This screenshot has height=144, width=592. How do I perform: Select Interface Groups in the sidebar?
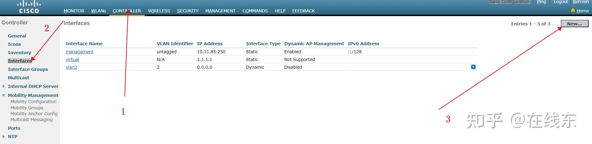(28, 69)
